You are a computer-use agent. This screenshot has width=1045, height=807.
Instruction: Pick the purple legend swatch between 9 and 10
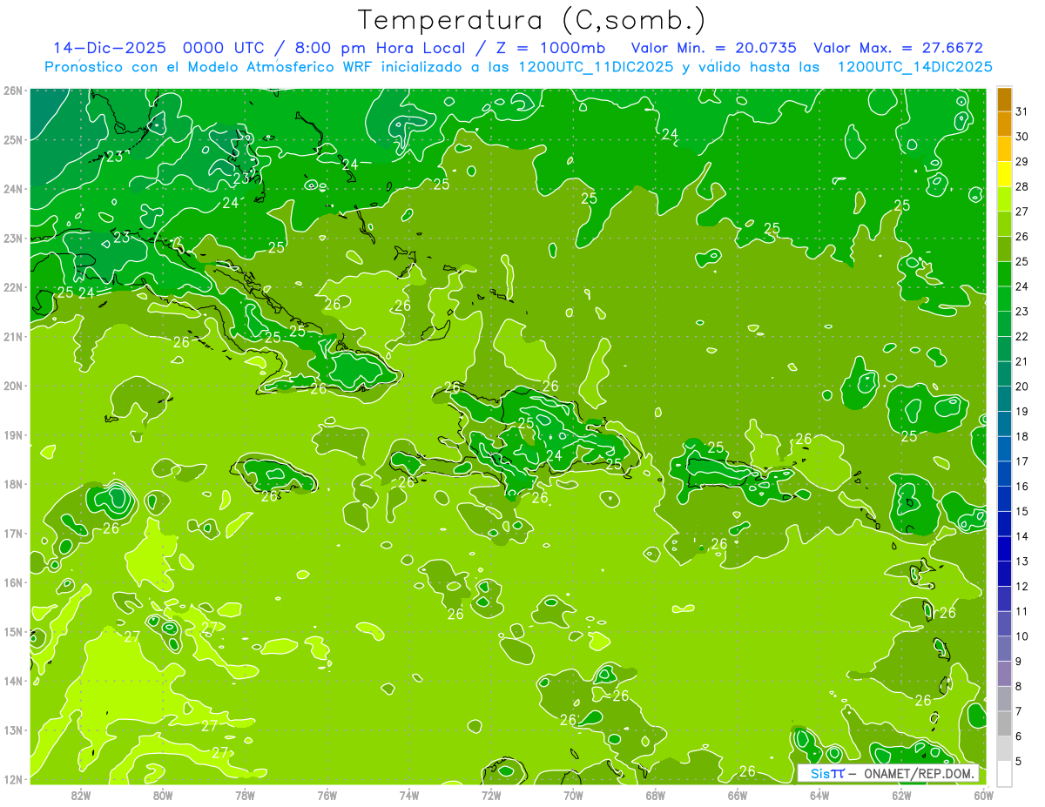pyautogui.click(x=1005, y=649)
